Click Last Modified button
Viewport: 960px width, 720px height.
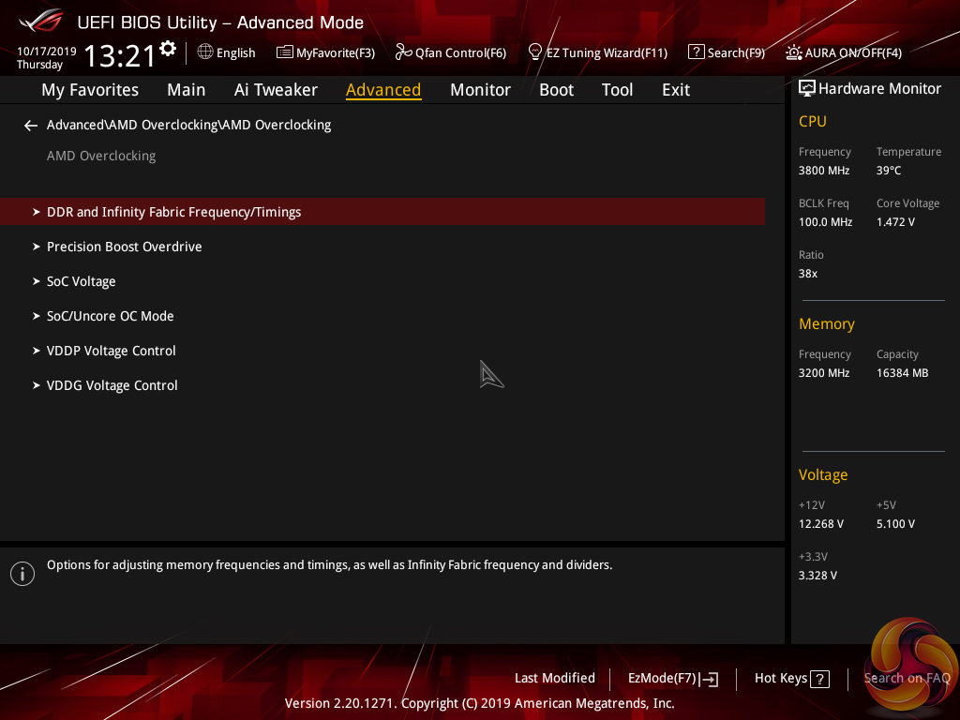pyautogui.click(x=555, y=679)
